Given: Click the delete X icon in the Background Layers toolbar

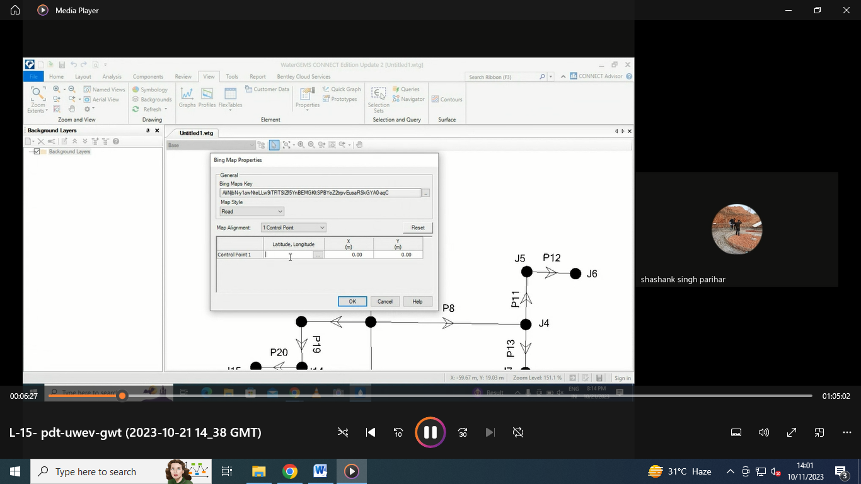Looking at the screenshot, I should point(41,141).
